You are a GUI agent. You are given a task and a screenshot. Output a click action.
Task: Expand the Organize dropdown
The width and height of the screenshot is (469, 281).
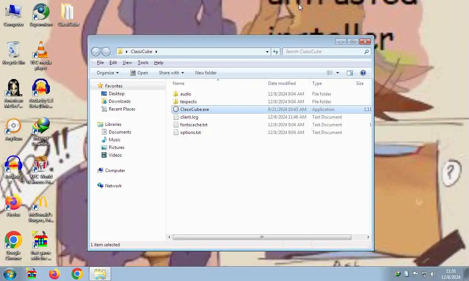click(x=107, y=73)
